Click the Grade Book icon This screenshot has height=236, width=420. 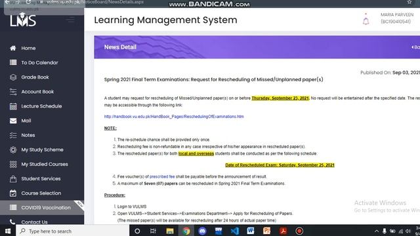point(13,77)
